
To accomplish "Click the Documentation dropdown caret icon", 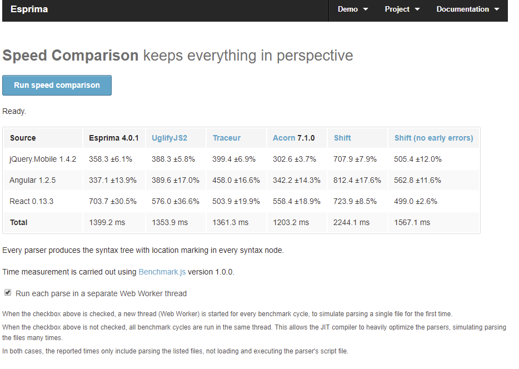I will click(x=496, y=9).
